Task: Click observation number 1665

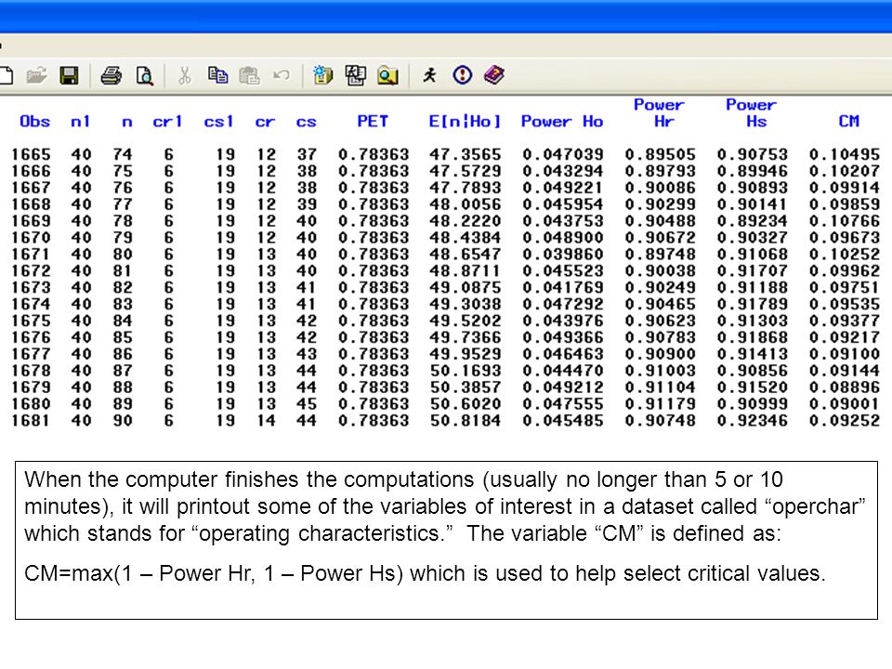Action: pos(32,154)
